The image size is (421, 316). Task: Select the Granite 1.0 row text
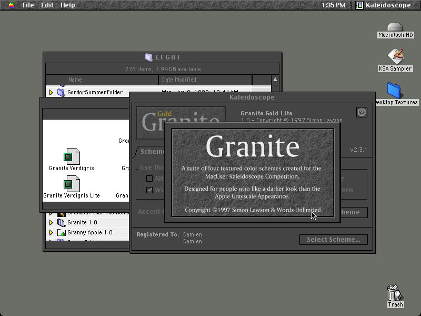pos(82,222)
